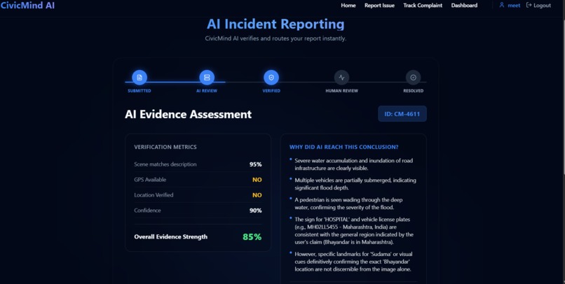Click the VERIFIED step label
Screen dimensions: 565x284
[271, 91]
